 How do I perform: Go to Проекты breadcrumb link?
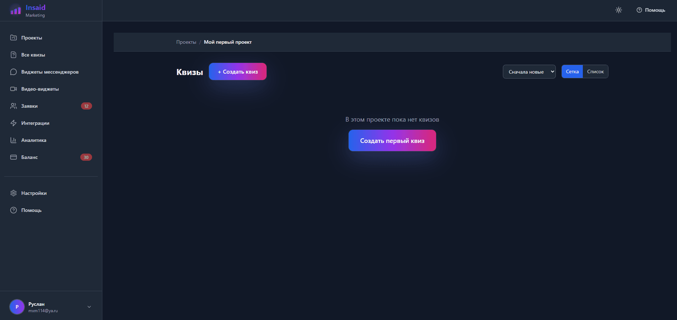[186, 42]
